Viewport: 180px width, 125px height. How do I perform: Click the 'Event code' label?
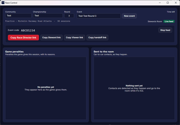click(x=13, y=30)
